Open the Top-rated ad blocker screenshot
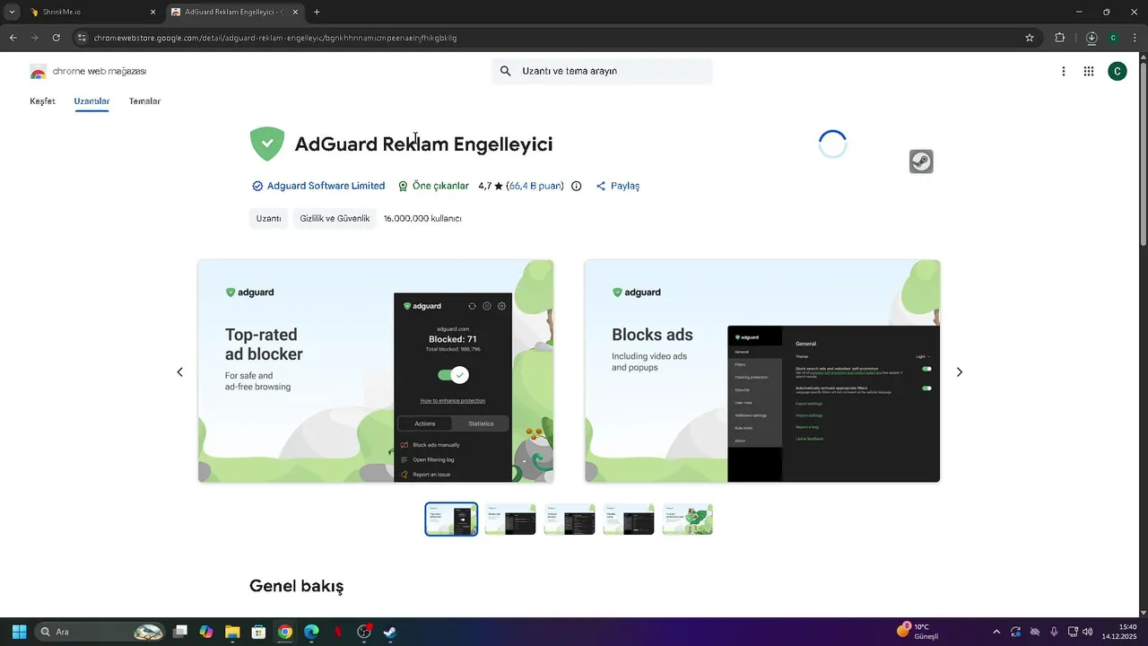The width and height of the screenshot is (1148, 646). click(x=376, y=371)
